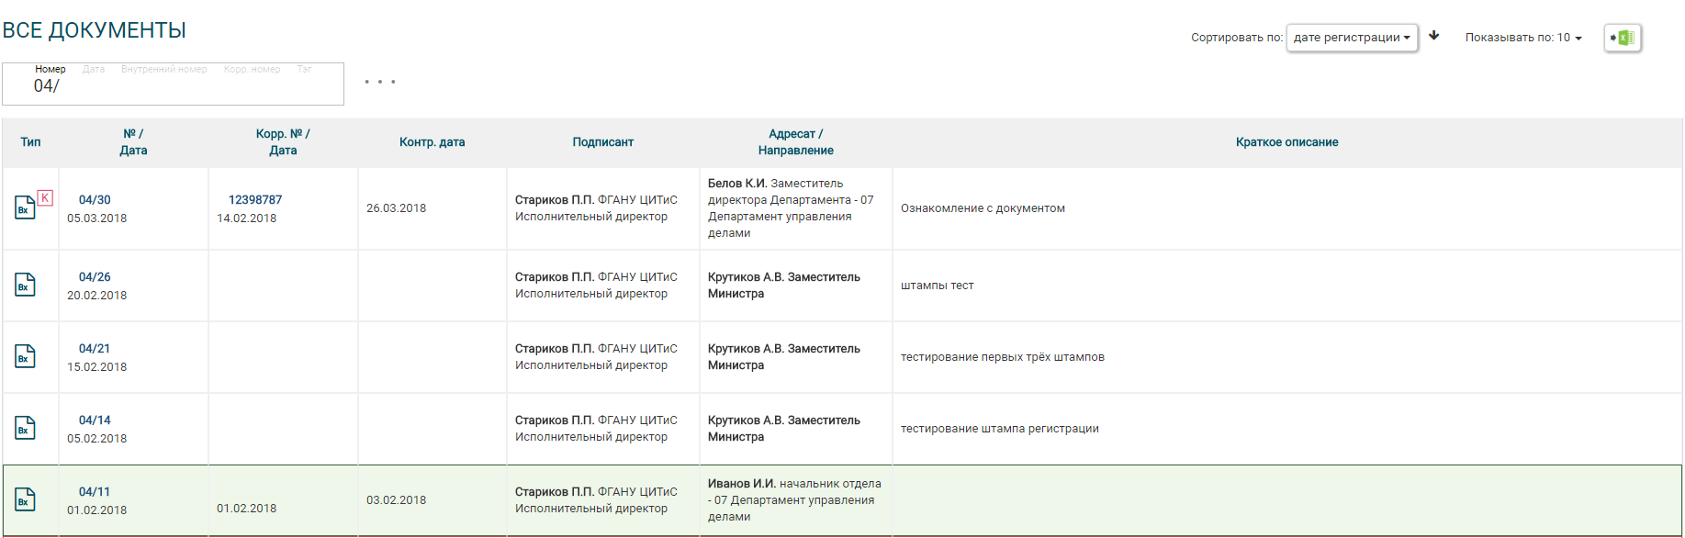1685x538 pixels.
Task: Click incoming document icon for 04/14
Action: [25, 428]
